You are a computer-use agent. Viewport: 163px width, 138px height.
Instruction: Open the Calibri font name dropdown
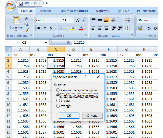60,20
